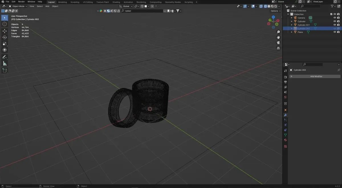
Task: Click the Z axis on navigation gizmo
Action: click(273, 17)
